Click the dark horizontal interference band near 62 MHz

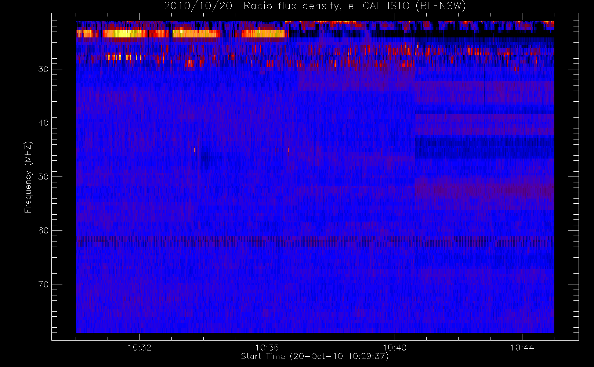pyautogui.click(x=315, y=241)
